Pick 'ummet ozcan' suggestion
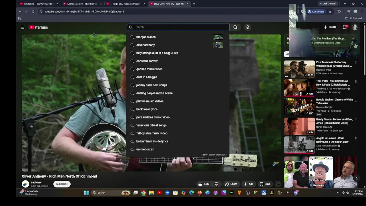Viewport: 366px width, 206px height. coord(178,149)
